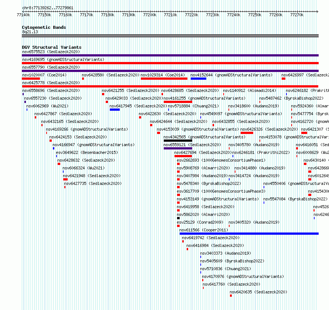Select nsv6417945 (Sedlazeck2020) label

click(x=138, y=106)
